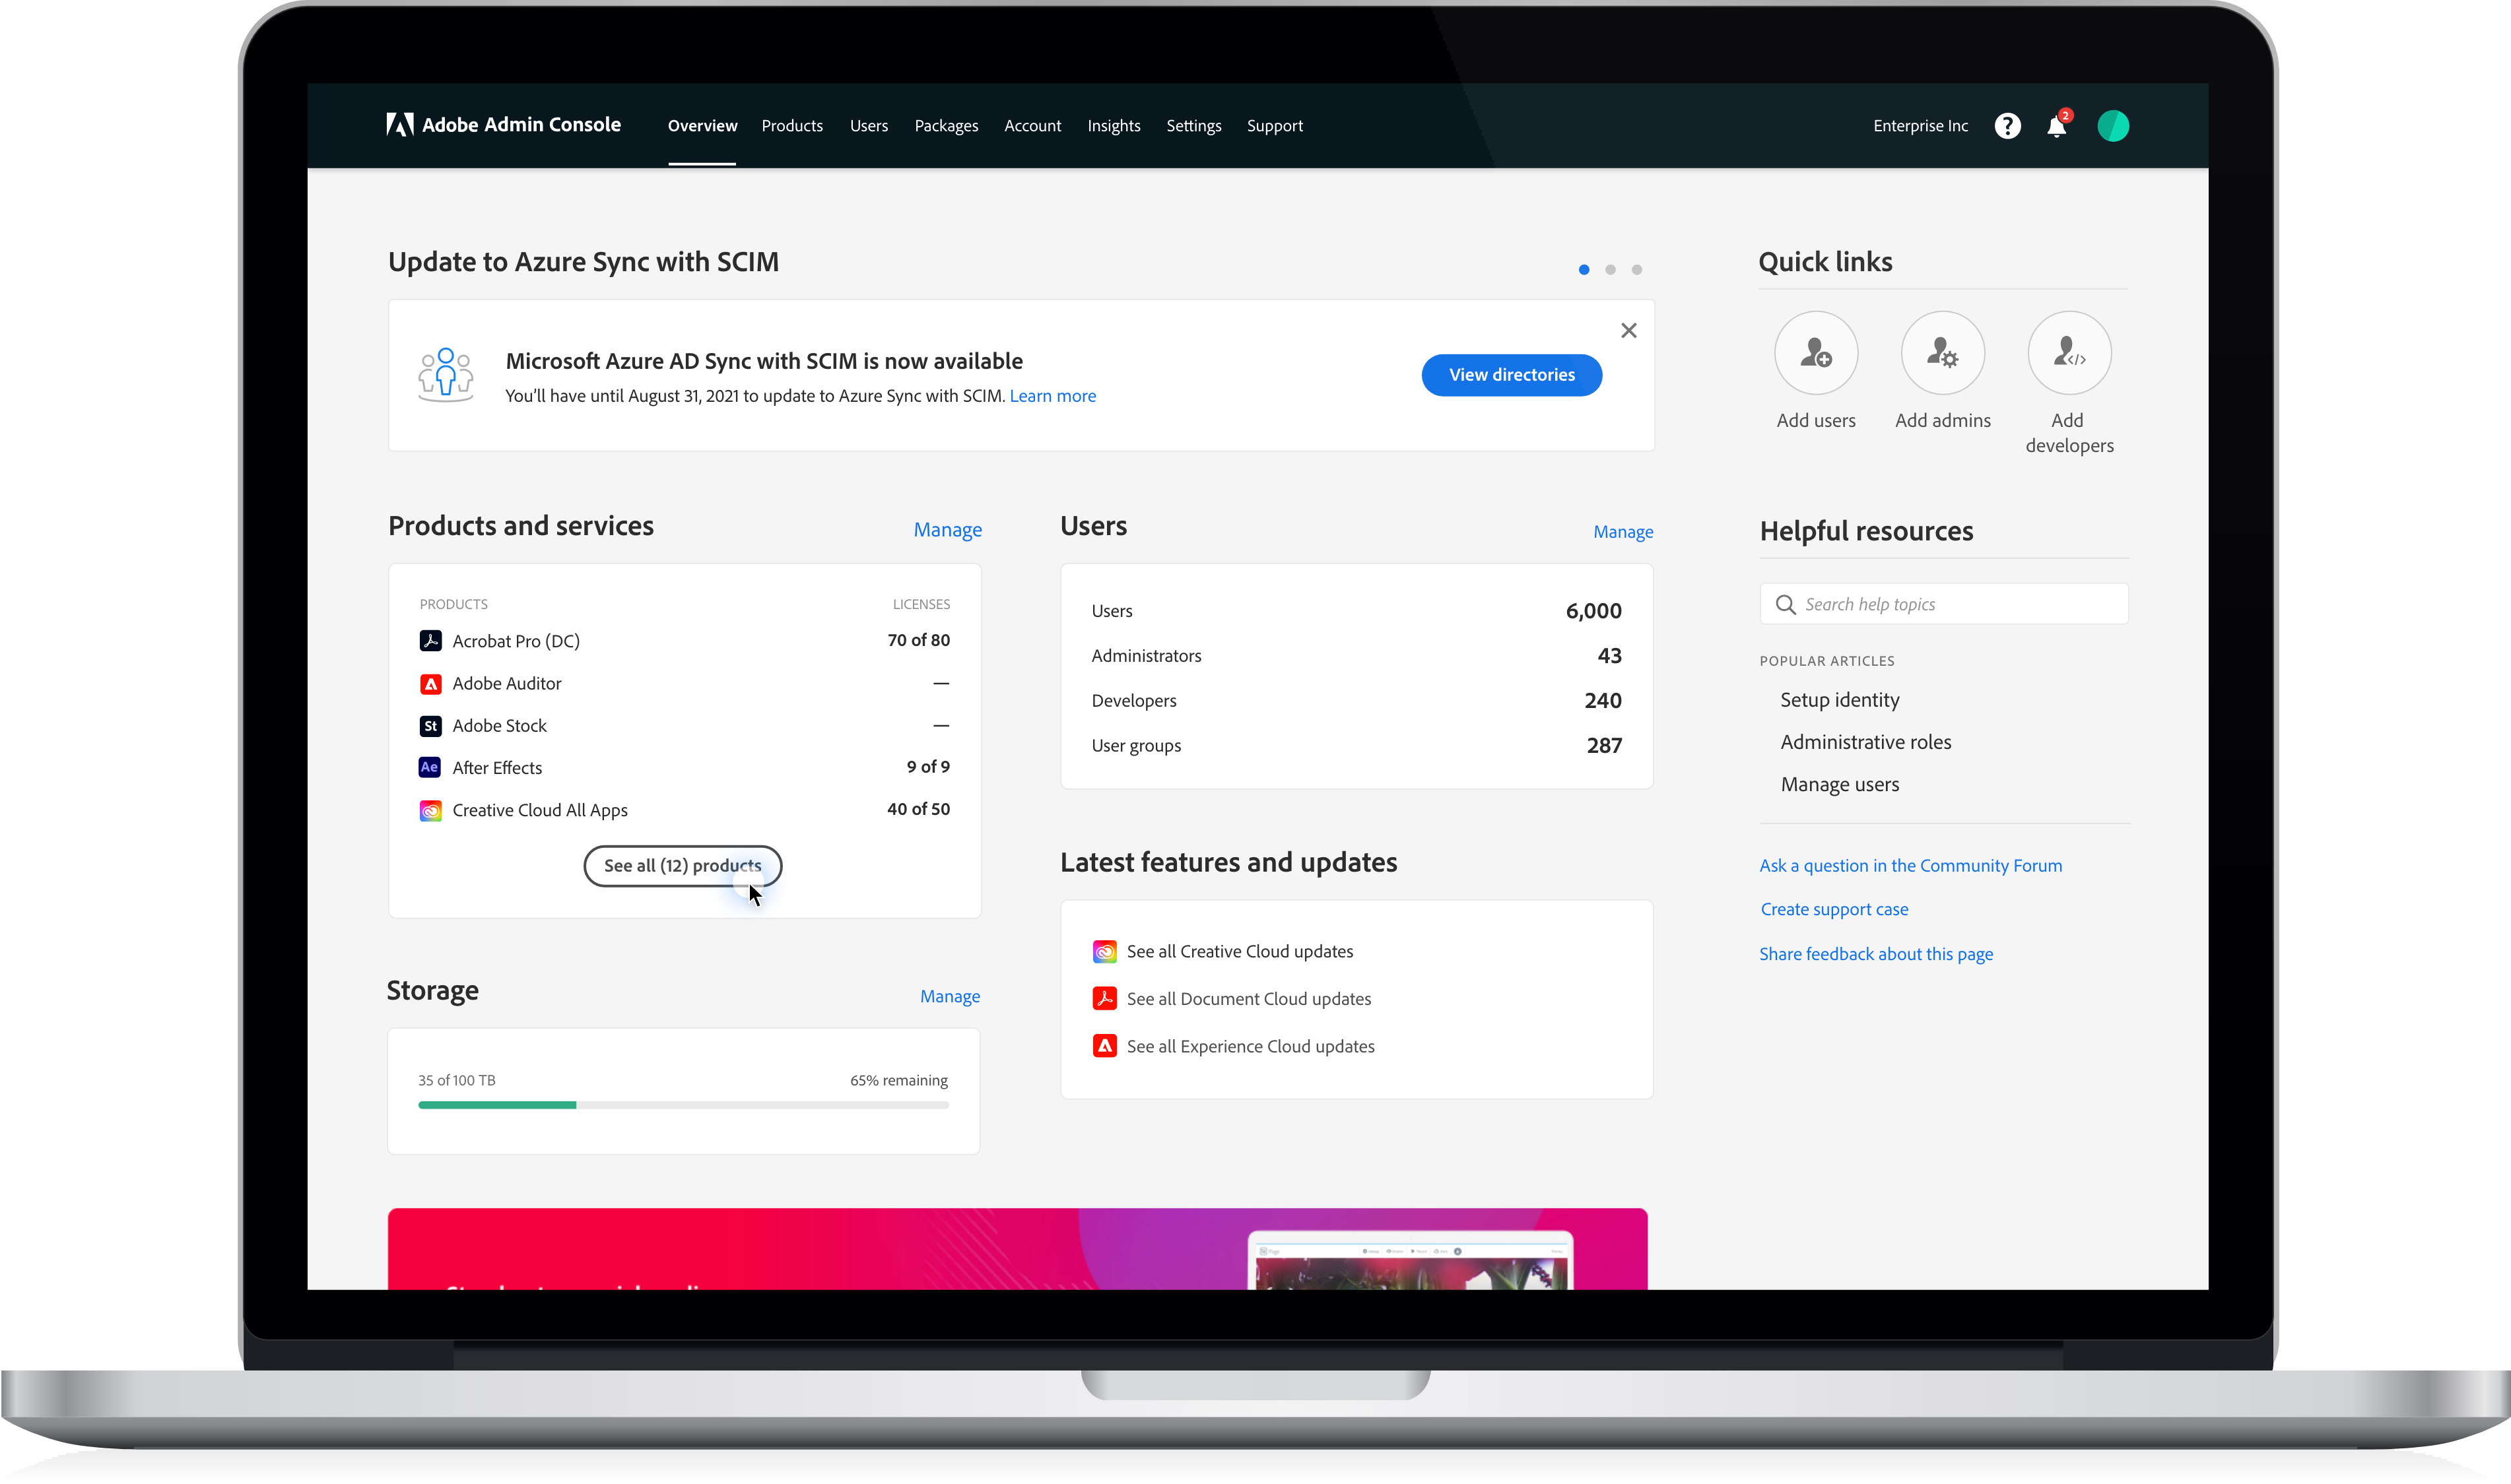Image resolution: width=2511 pixels, height=1484 pixels.
Task: Click the search magnifier icon in help
Action: pyautogui.click(x=1785, y=605)
